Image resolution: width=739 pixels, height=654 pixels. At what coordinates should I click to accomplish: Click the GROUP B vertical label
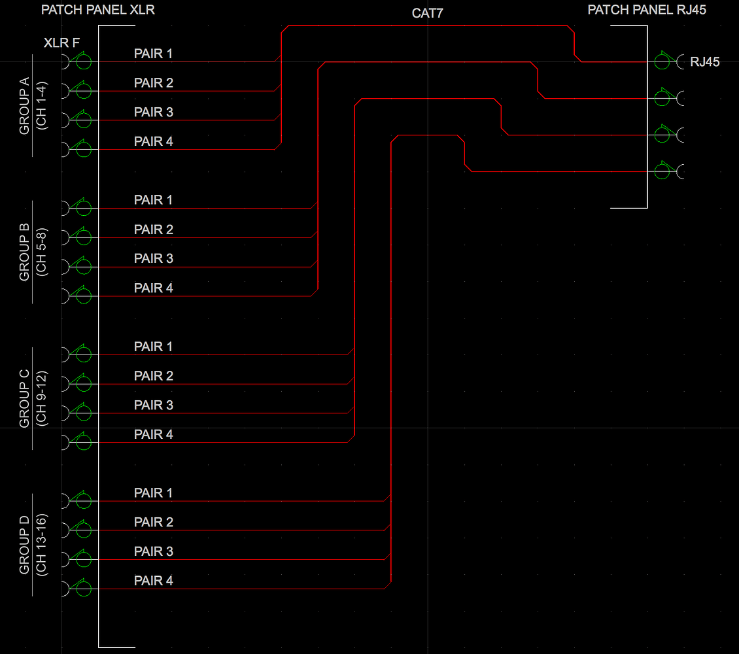[24, 252]
